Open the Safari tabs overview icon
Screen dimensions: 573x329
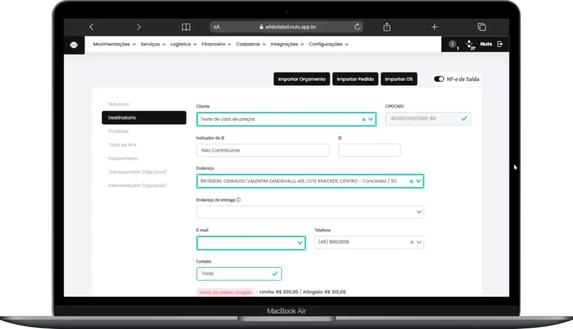tap(482, 27)
